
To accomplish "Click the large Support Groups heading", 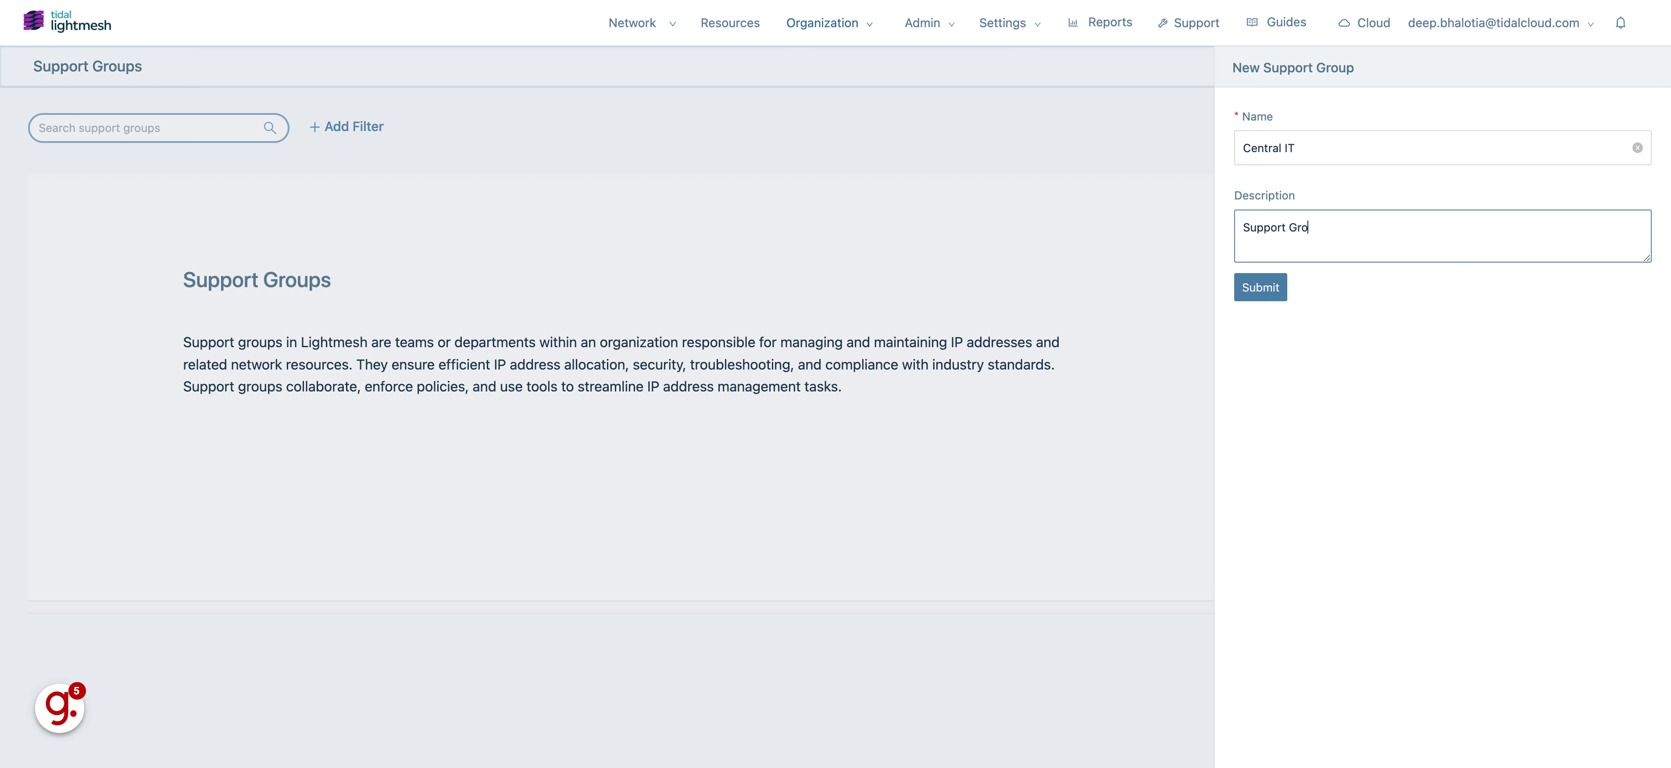I will (257, 280).
